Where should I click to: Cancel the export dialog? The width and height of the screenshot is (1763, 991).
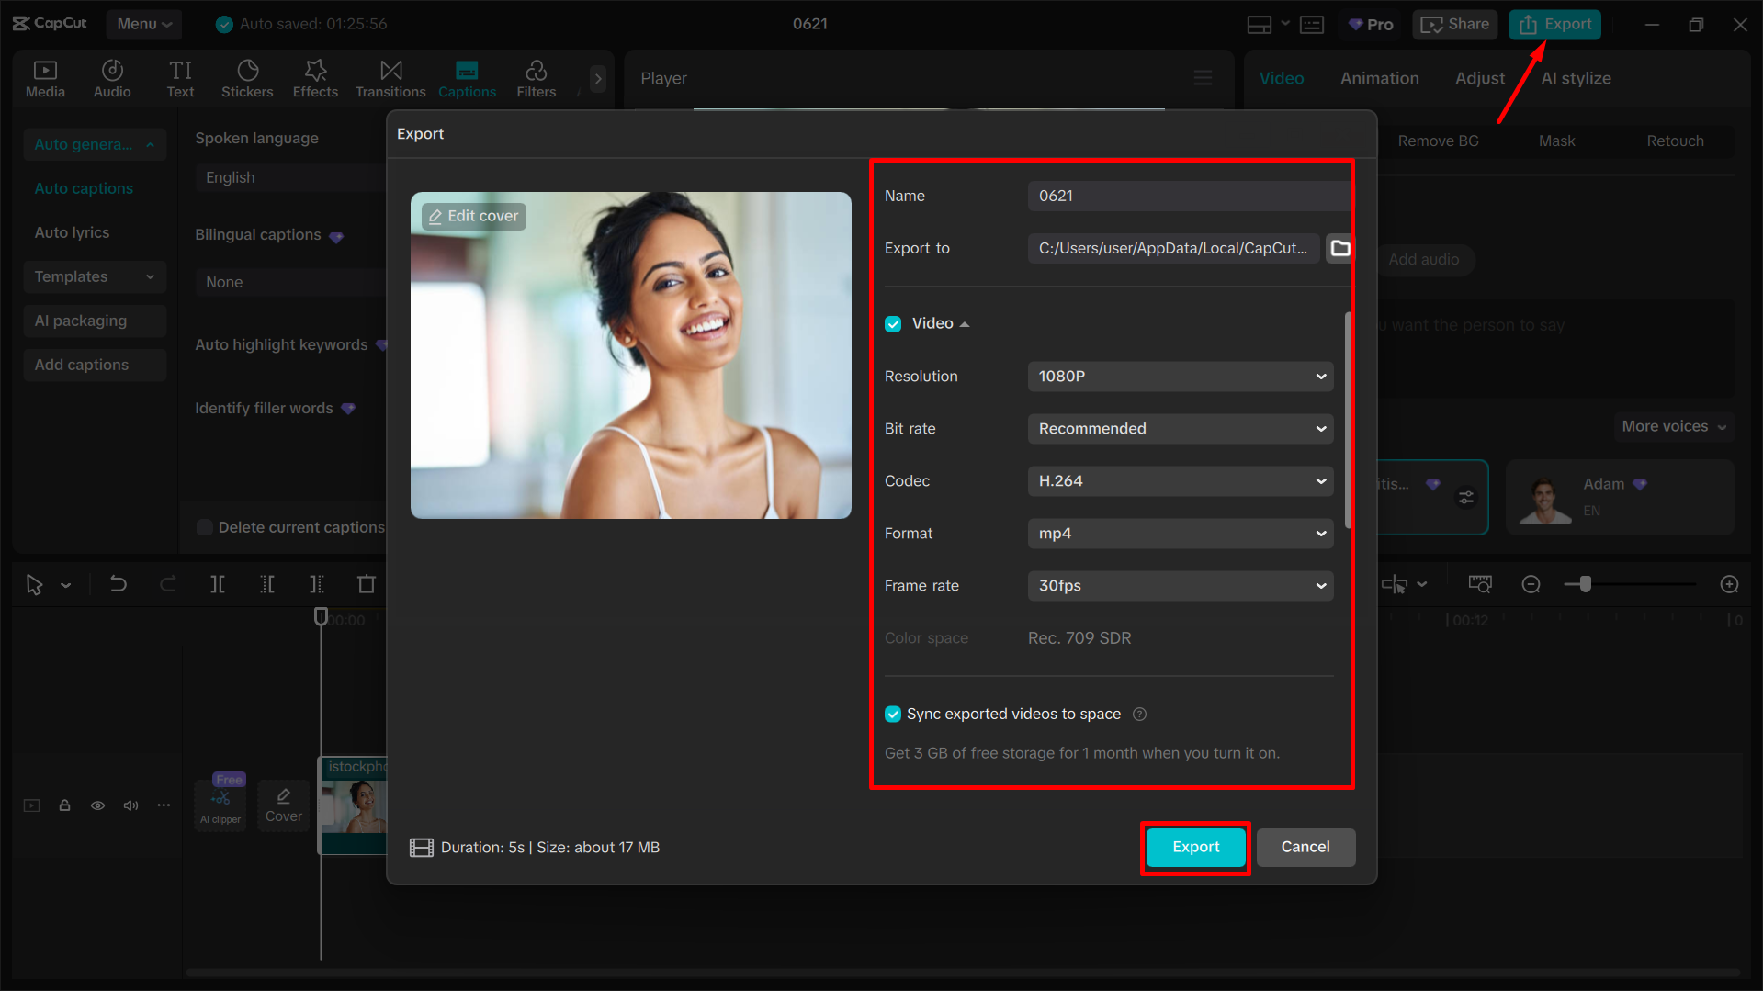[x=1305, y=847]
